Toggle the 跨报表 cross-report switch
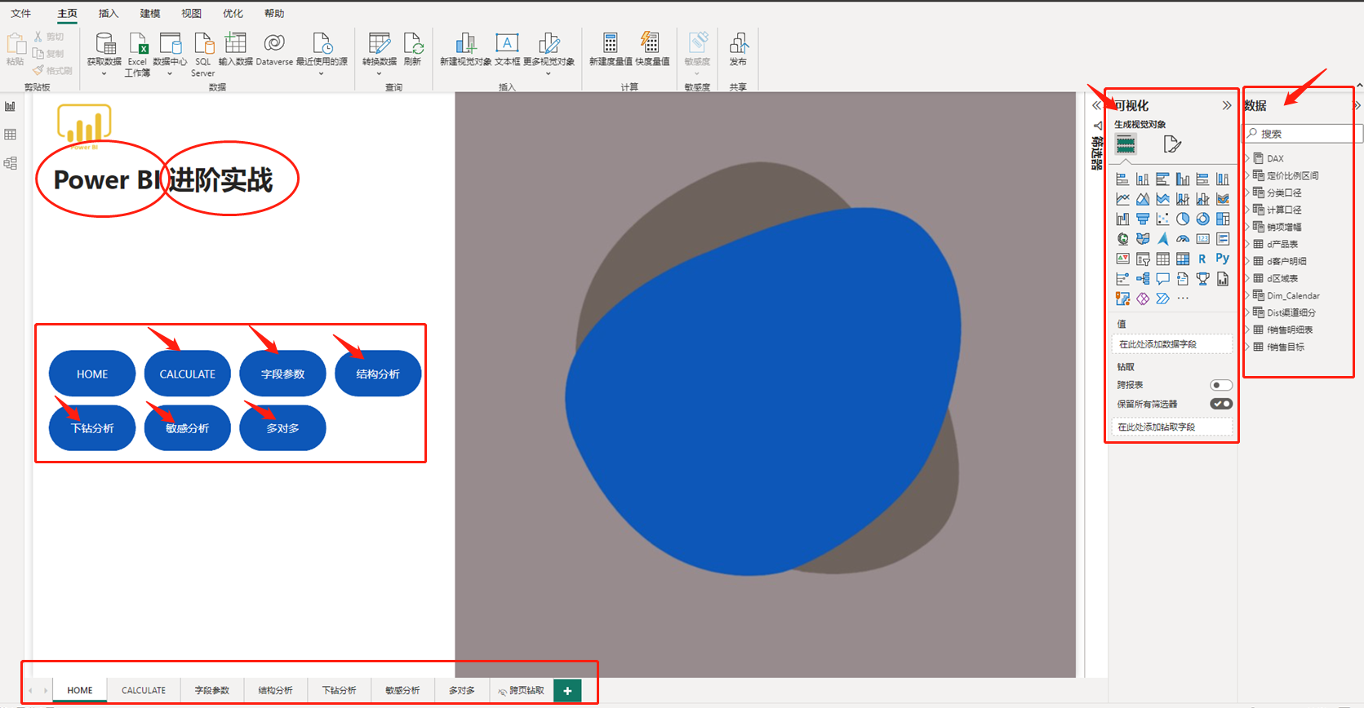 (x=1221, y=385)
